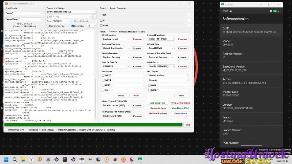The width and height of the screenshot is (292, 164).
Task: Click the red Stop button
Action: pyautogui.click(x=188, y=125)
